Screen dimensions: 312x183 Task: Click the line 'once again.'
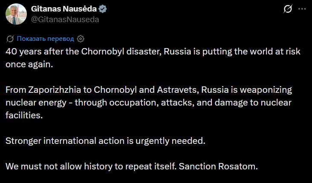coord(30,65)
